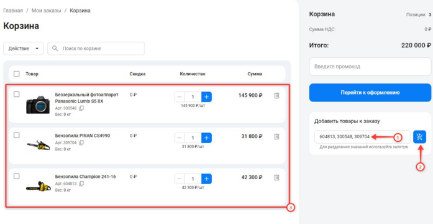Open Бензопила PIRAN CS4990 title
433x224 pixels.
83,136
